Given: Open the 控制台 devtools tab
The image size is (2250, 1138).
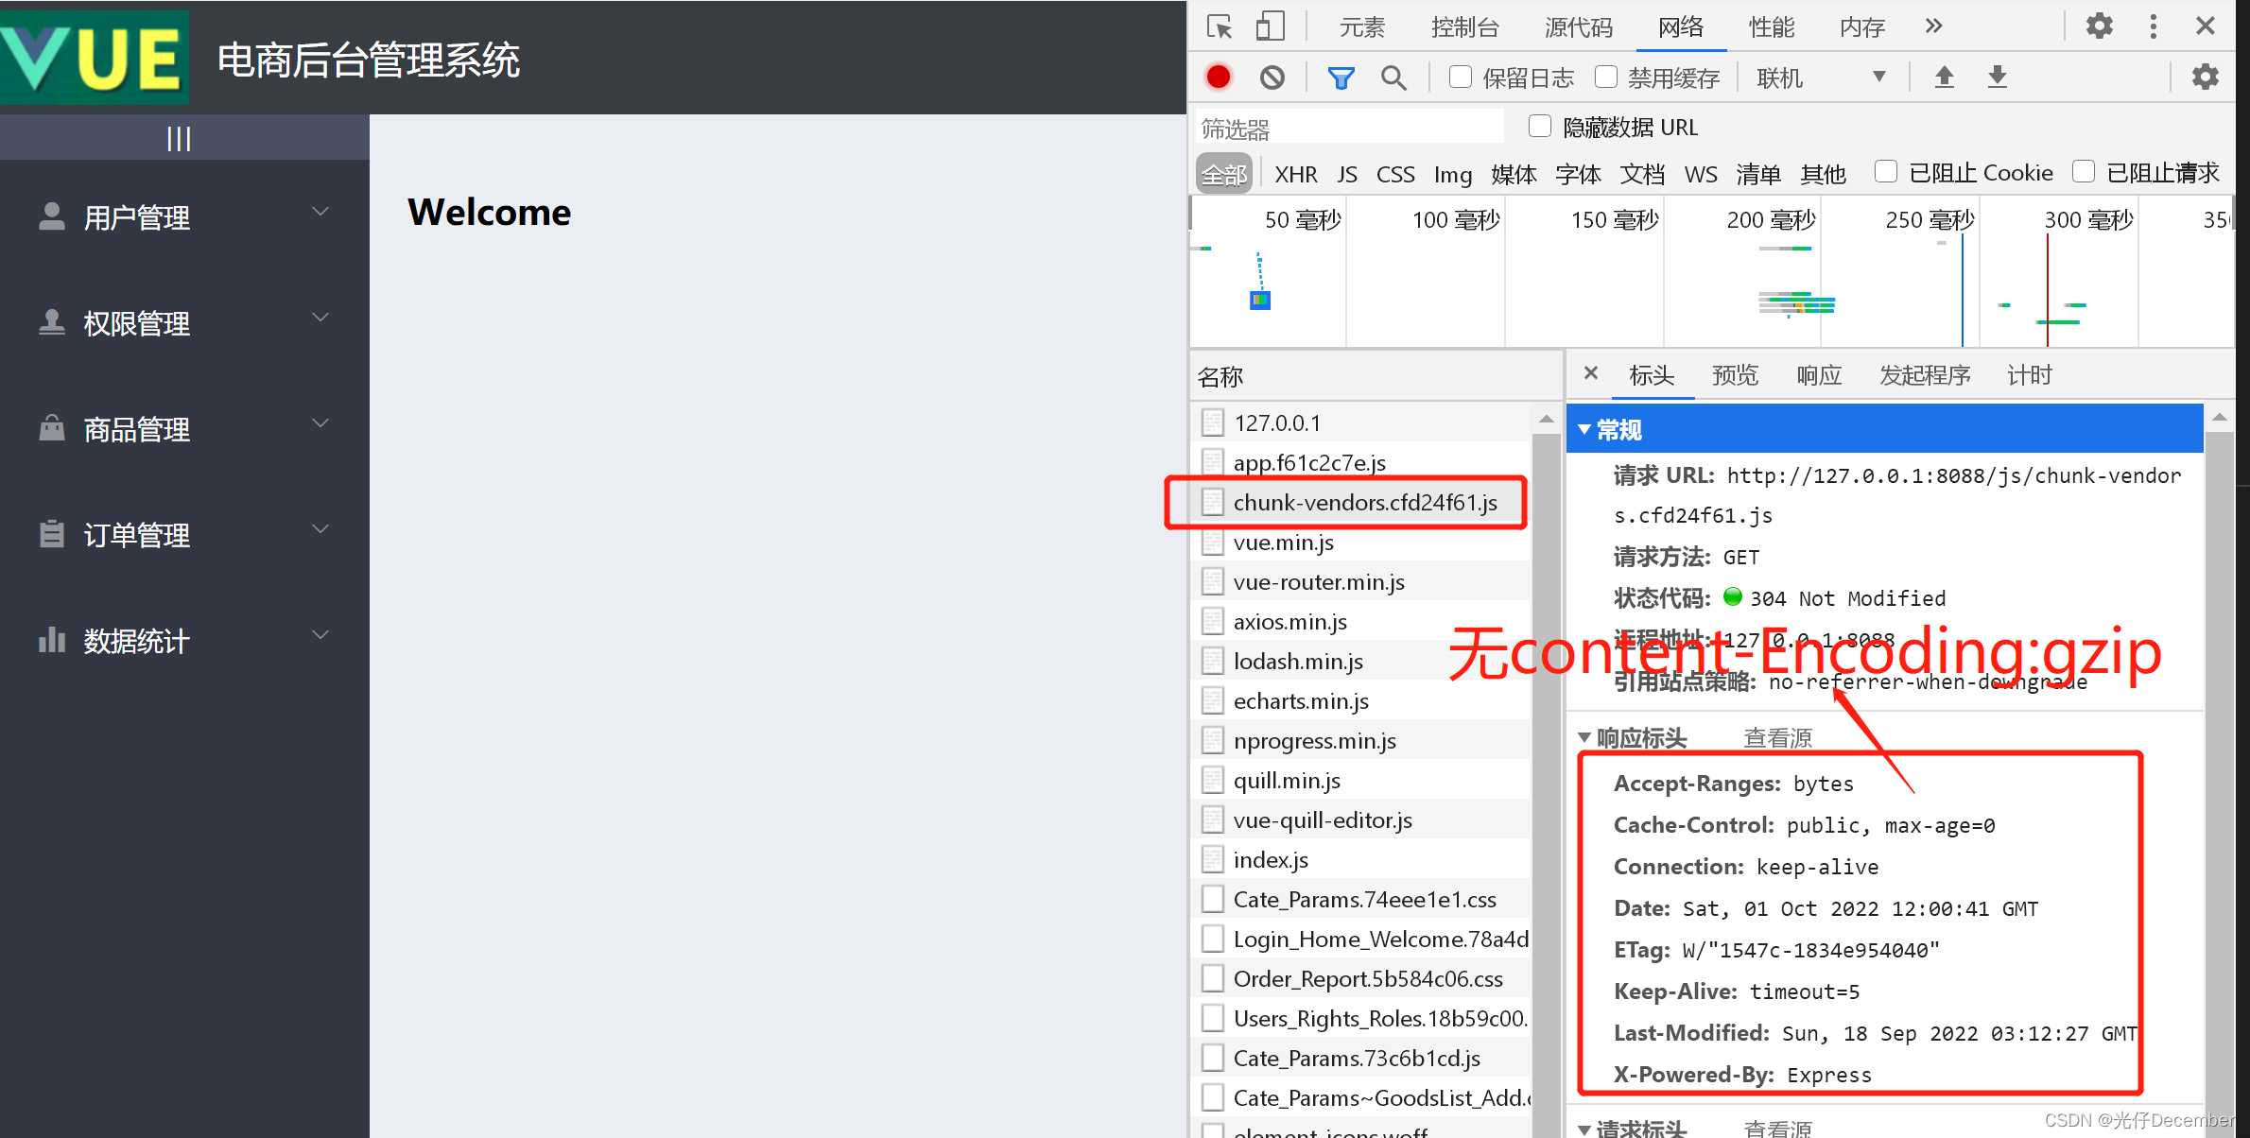Looking at the screenshot, I should click(x=1464, y=27).
